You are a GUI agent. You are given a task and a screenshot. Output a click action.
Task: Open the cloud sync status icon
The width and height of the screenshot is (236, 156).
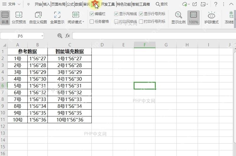(x=185, y=4)
